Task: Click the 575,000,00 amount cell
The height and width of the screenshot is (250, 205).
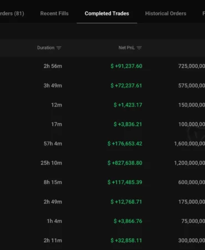Action: (x=192, y=86)
